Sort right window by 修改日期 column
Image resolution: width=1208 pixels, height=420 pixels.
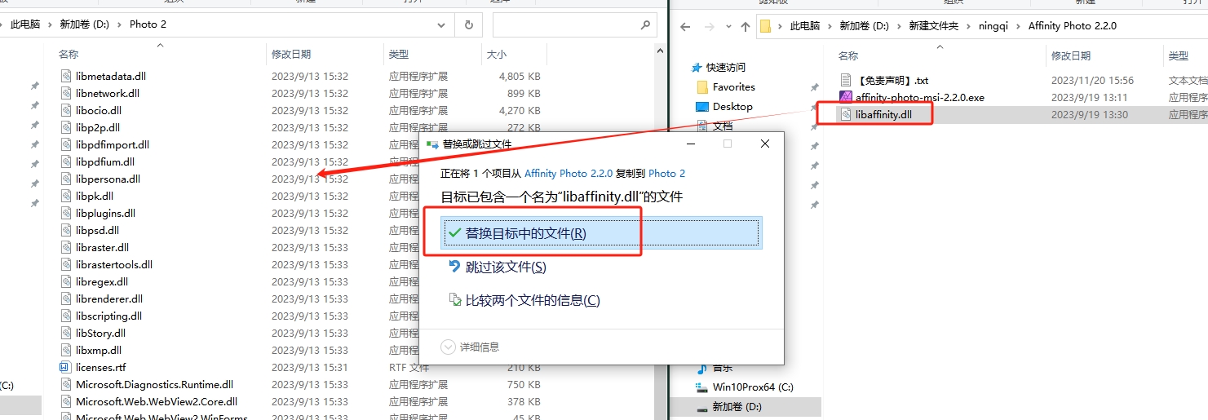click(1071, 55)
